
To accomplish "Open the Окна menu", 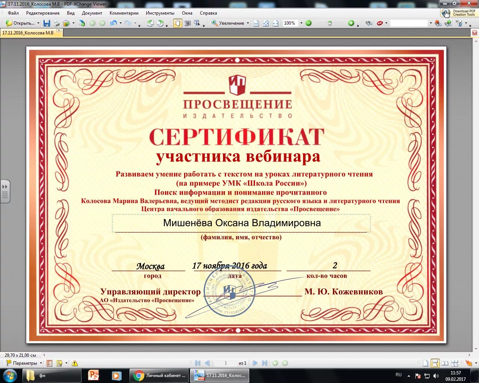I will (187, 13).
